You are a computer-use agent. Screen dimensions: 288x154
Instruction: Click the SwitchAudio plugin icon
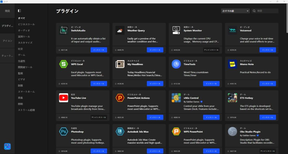click(64, 30)
